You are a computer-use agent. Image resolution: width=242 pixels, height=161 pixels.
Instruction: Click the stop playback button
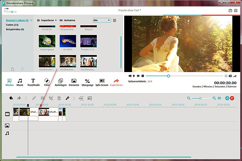(x=143, y=76)
